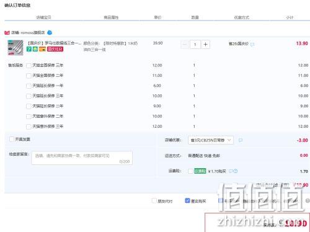Click the orange credit card badge icon
The image size is (310, 232).
pos(42,49)
